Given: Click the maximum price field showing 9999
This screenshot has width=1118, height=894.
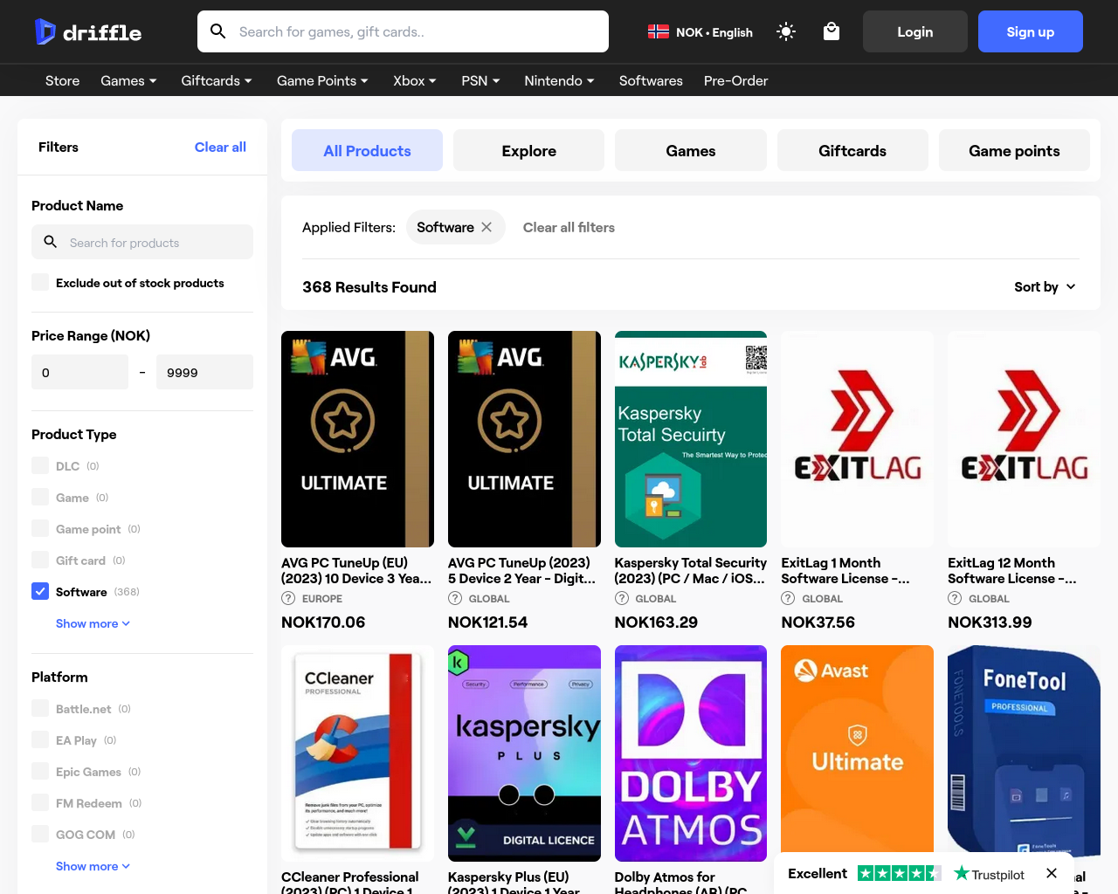Looking at the screenshot, I should point(204,372).
